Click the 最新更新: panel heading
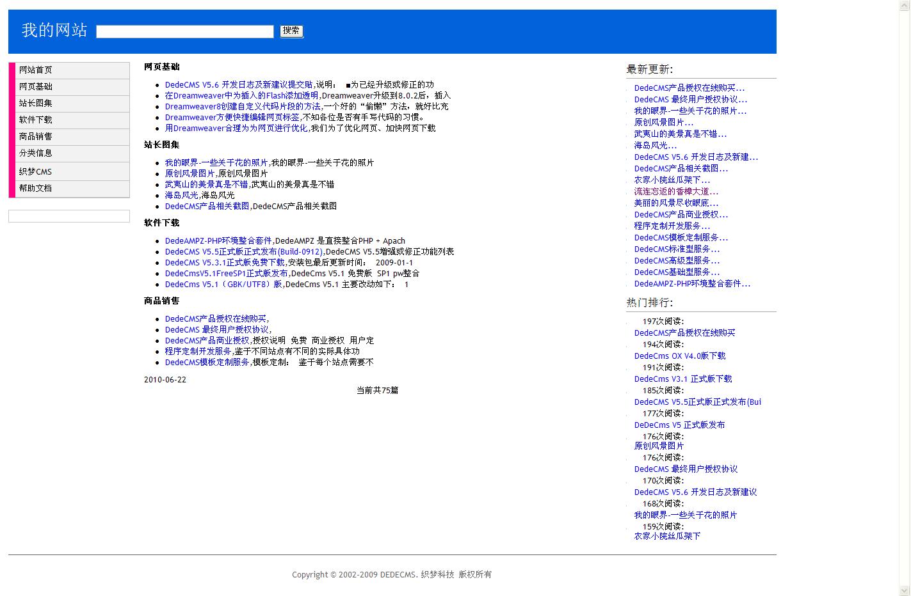This screenshot has width=911, height=596. [650, 69]
